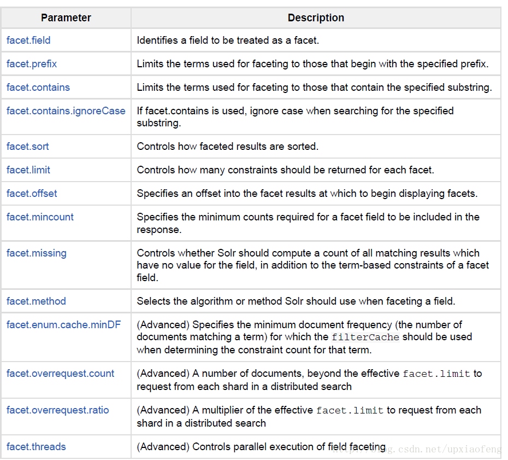Click text 'Specifies the minimum document frequency'
This screenshot has height=460, width=508.
[292, 325]
